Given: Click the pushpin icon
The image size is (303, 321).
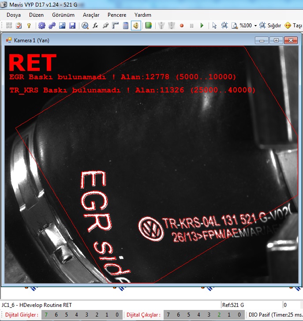Looking at the screenshot, I should point(105,26).
